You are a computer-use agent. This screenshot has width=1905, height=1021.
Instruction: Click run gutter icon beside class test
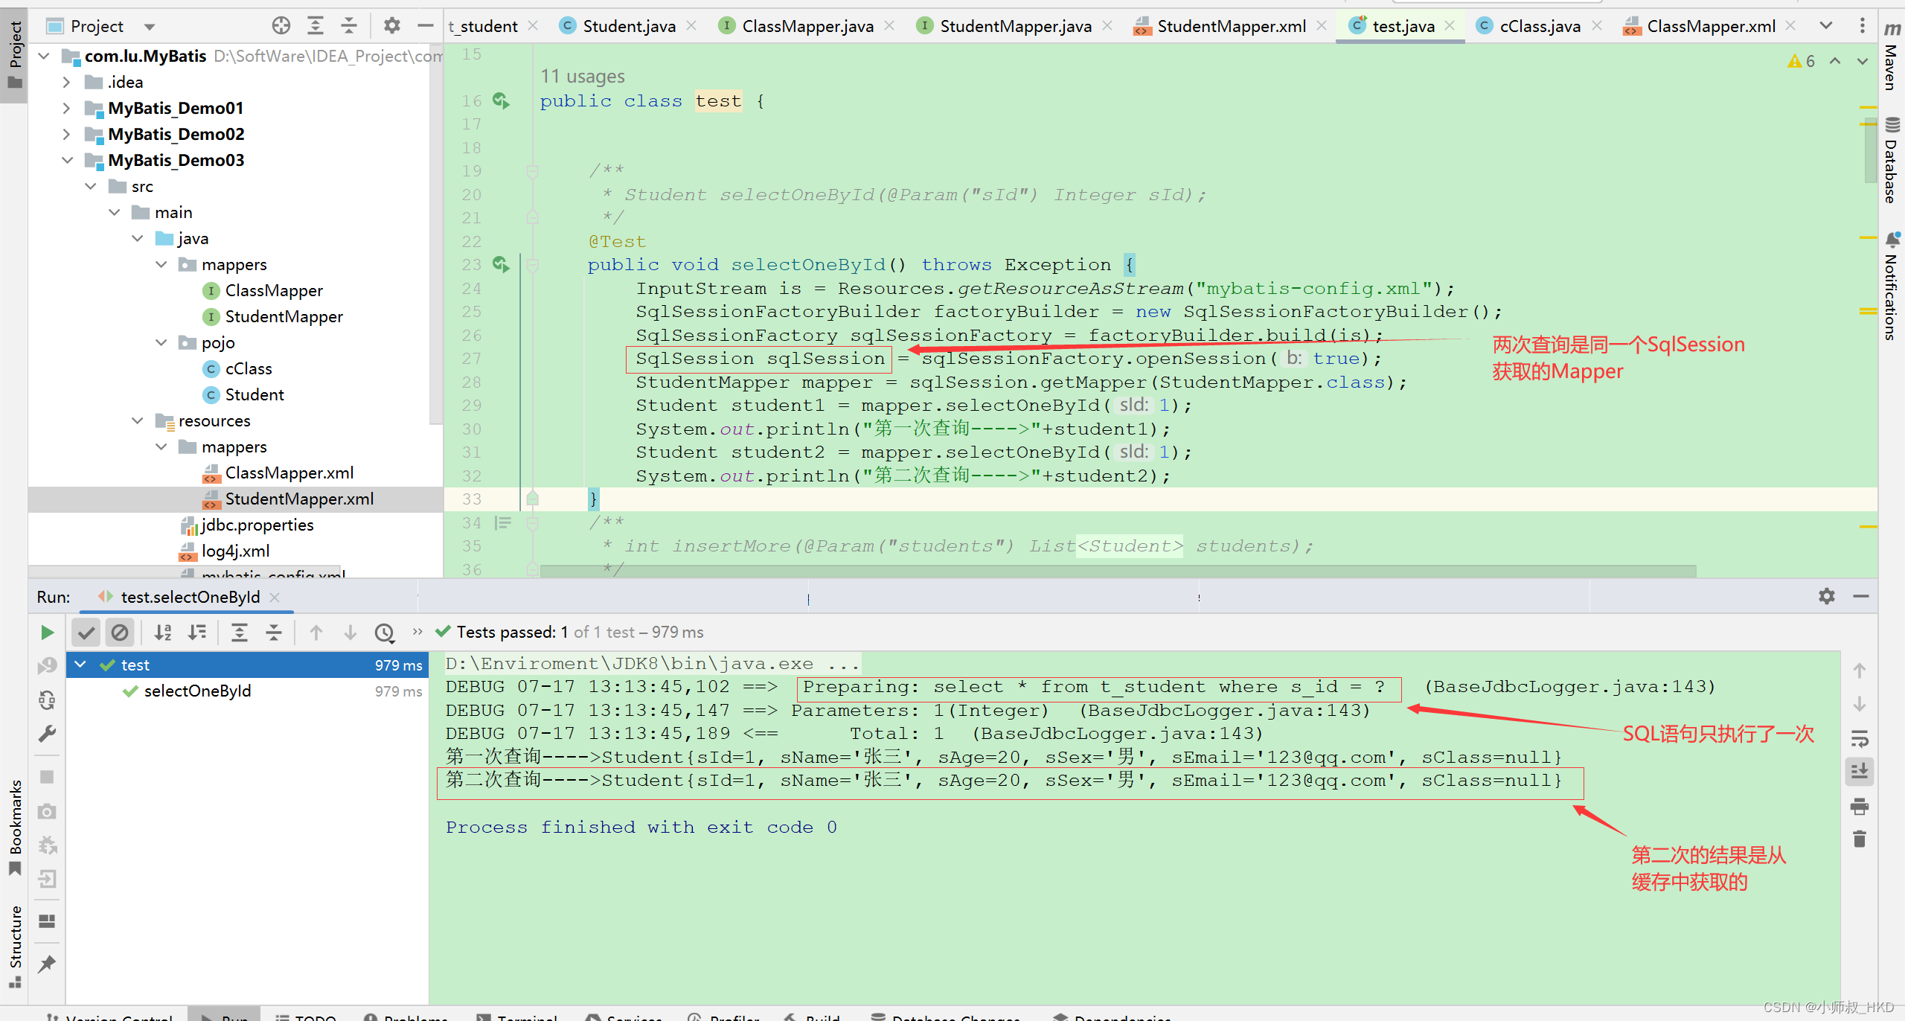pyautogui.click(x=502, y=100)
